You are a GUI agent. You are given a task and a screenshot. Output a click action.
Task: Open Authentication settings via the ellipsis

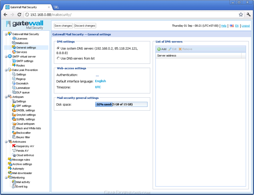[x=97, y=75]
